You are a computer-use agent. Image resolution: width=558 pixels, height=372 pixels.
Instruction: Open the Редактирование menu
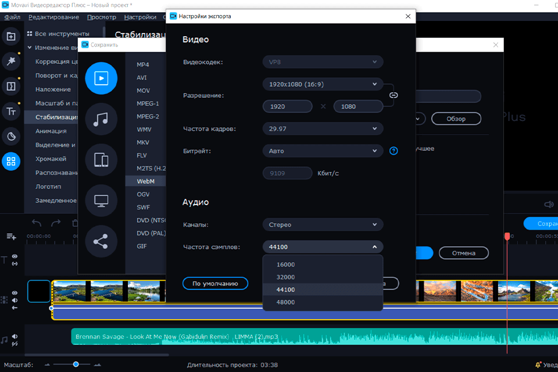tap(54, 17)
